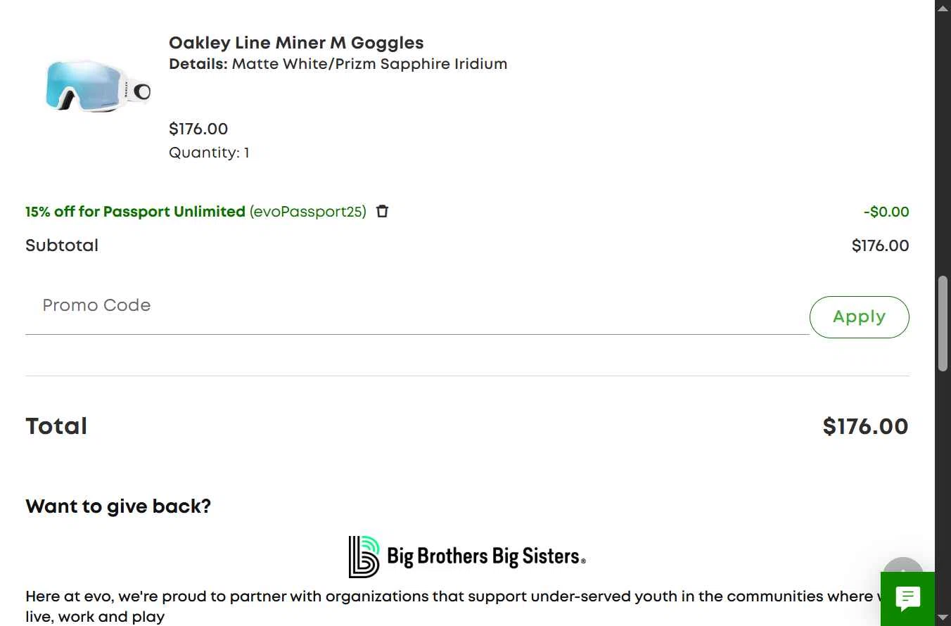The width and height of the screenshot is (951, 626).
Task: Open the green live chat widget
Action: pyautogui.click(x=907, y=599)
